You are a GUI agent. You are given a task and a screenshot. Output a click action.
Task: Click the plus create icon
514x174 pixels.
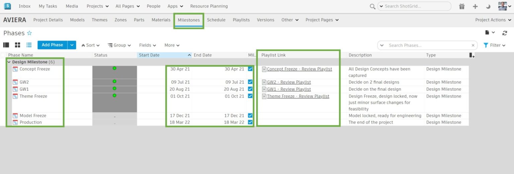tap(475, 6)
